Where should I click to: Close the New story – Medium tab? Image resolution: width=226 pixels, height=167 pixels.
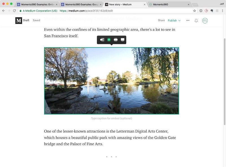click(145, 5)
